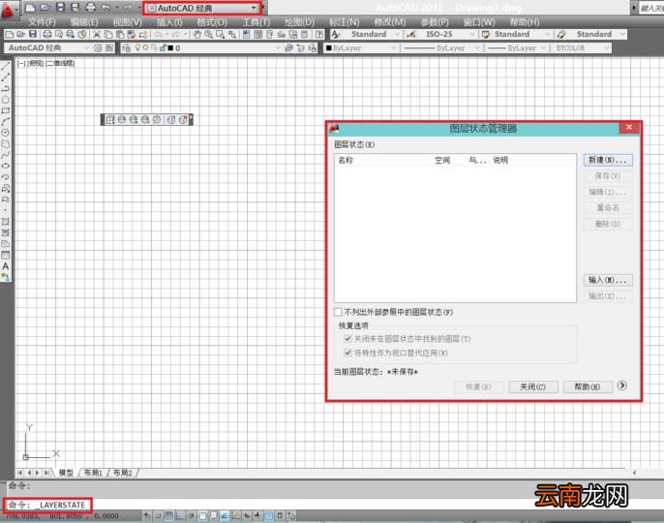Select the Rectangle draw tool
Image resolution: width=664 pixels, height=523 pixels.
point(6,110)
